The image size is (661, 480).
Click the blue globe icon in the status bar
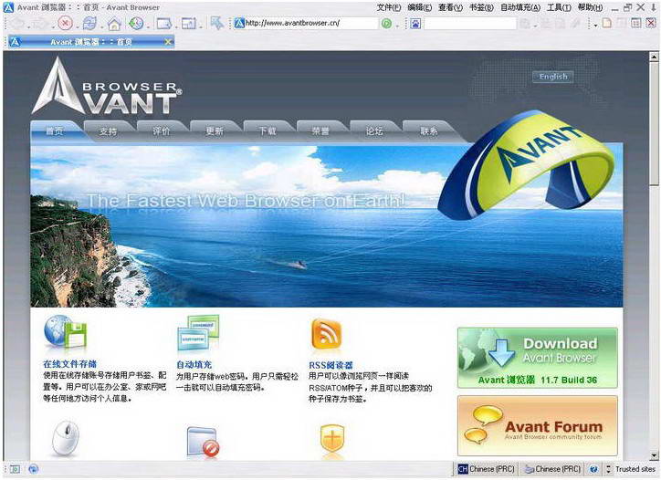point(33,469)
